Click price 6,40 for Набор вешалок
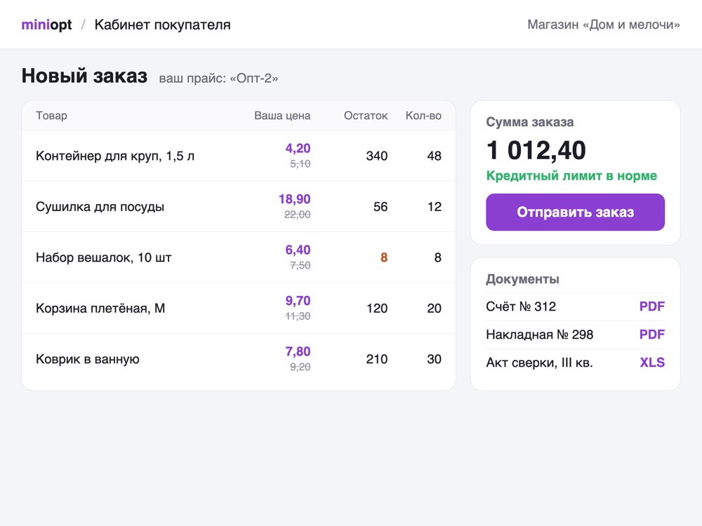Image resolution: width=702 pixels, height=526 pixels. [298, 250]
